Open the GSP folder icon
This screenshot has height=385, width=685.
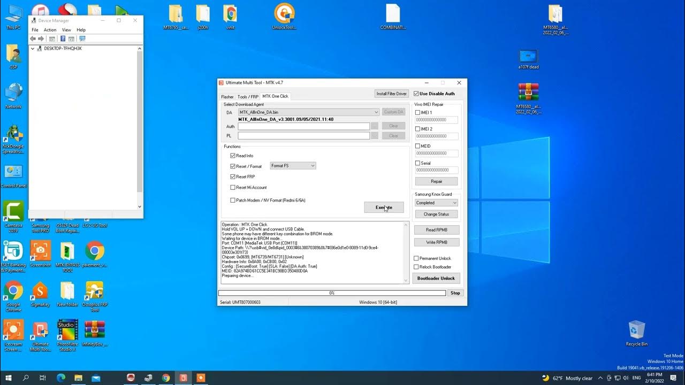pyautogui.click(x=13, y=57)
